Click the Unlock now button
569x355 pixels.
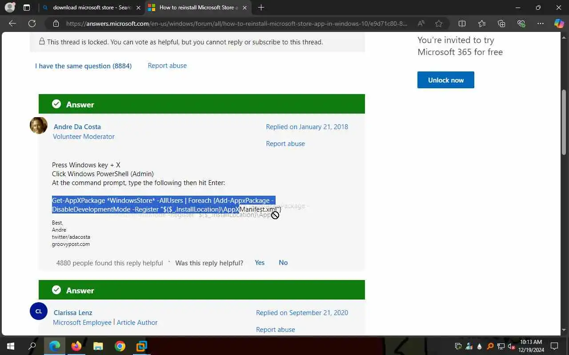click(x=445, y=80)
